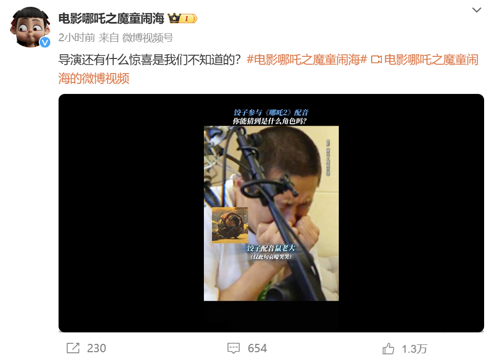Open comments via speech bubble icon
Image resolution: width=493 pixels, height=359 pixels.
tap(233, 348)
